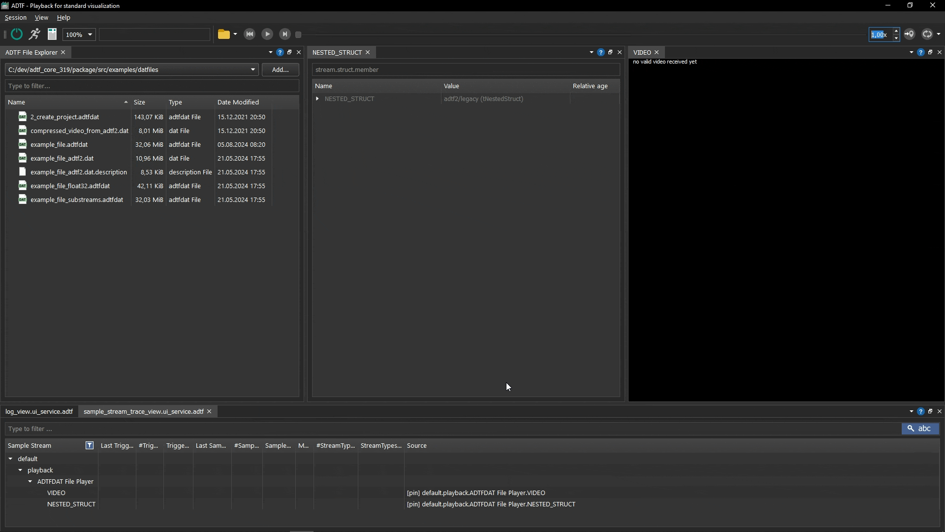Open the File Explorer panel menu arrow
This screenshot has width=945, height=532.
(271, 52)
